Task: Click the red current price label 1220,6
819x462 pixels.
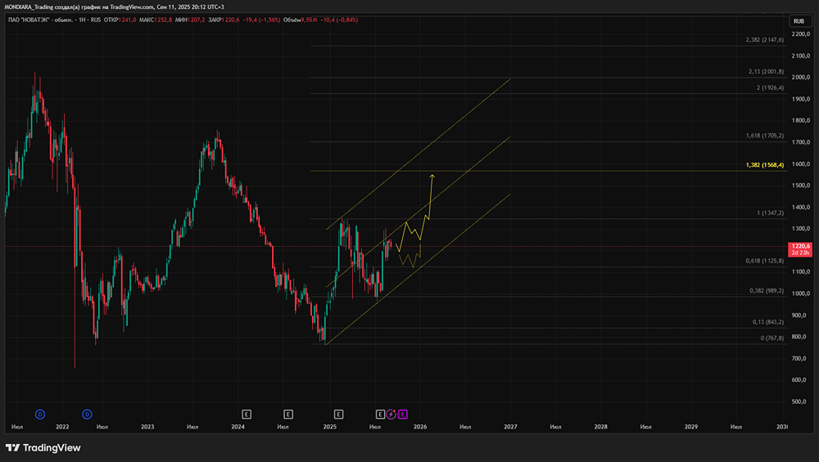Action: (800, 249)
